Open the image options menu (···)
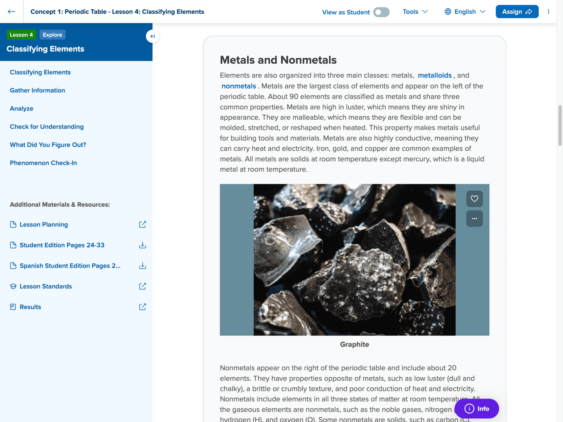The height and width of the screenshot is (422, 563). [474, 218]
